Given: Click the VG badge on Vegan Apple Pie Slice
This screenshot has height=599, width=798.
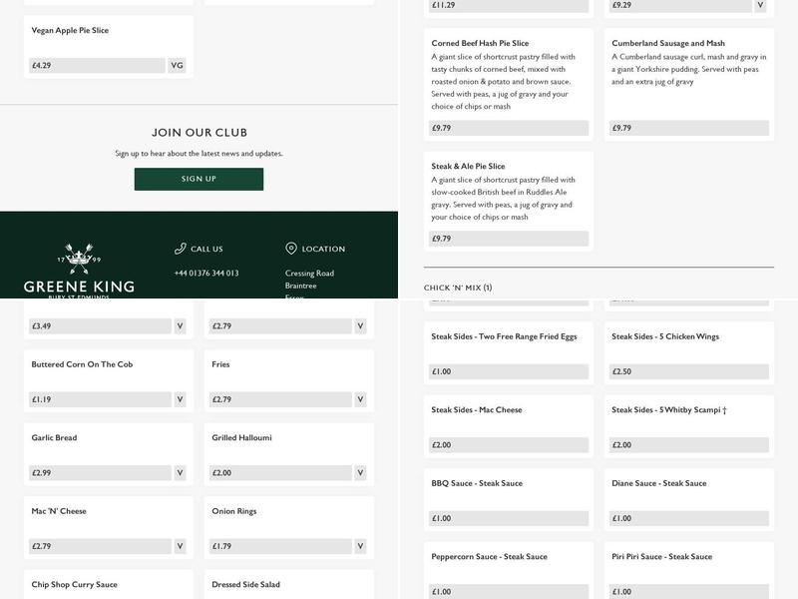Looking at the screenshot, I should tap(177, 65).
